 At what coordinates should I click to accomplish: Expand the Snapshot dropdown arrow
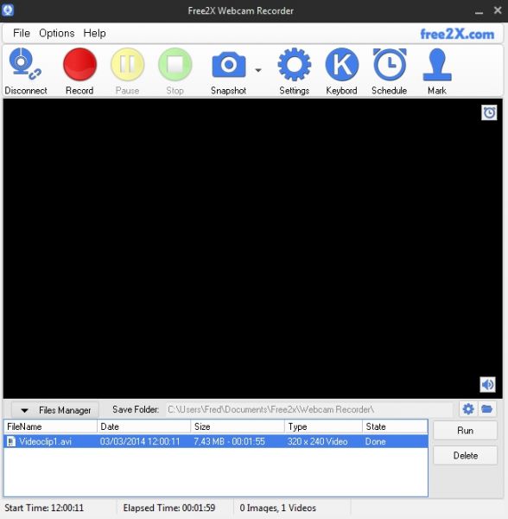coord(258,70)
